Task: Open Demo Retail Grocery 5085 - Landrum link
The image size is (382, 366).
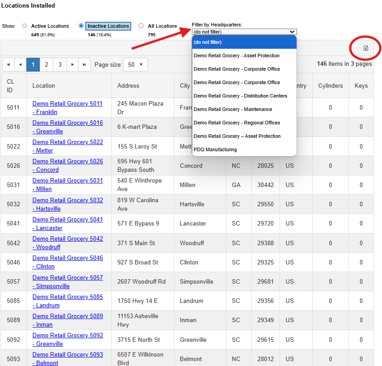Action: pos(68,301)
